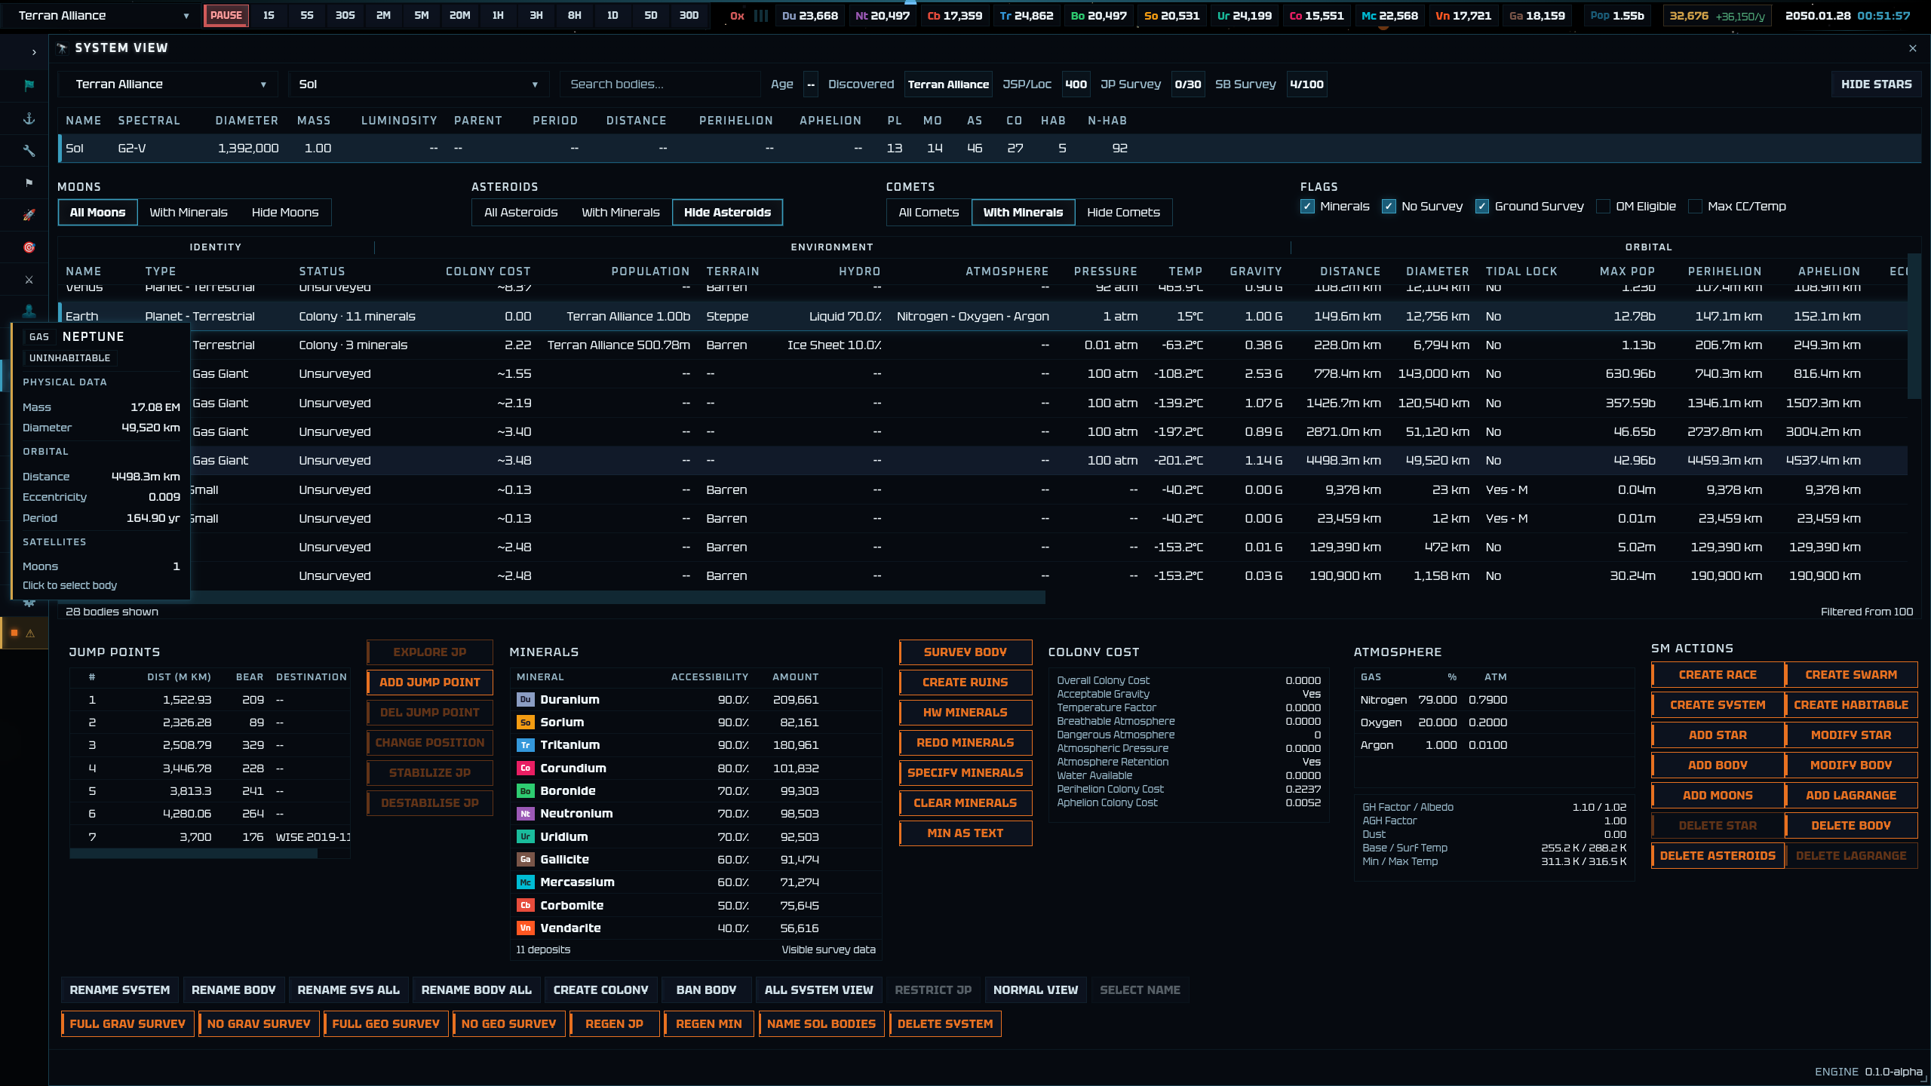The image size is (1931, 1086).
Task: Click the telescope System View icon
Action: click(62, 48)
